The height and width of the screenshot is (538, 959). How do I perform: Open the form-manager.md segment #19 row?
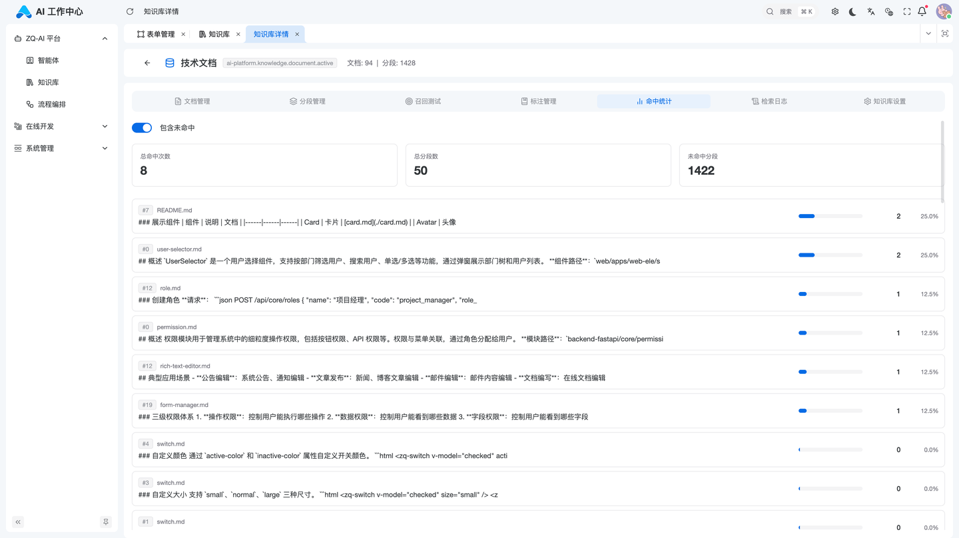click(x=538, y=411)
